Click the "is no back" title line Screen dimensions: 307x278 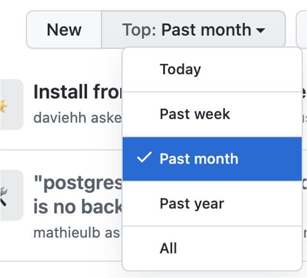coord(78,207)
